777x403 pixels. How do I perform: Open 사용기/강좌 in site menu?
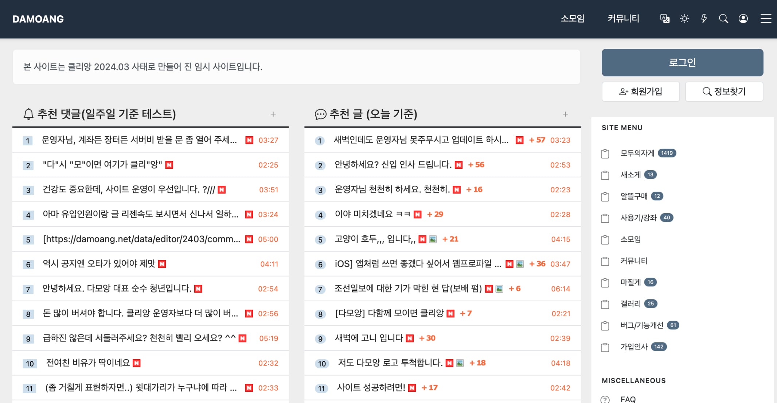639,218
